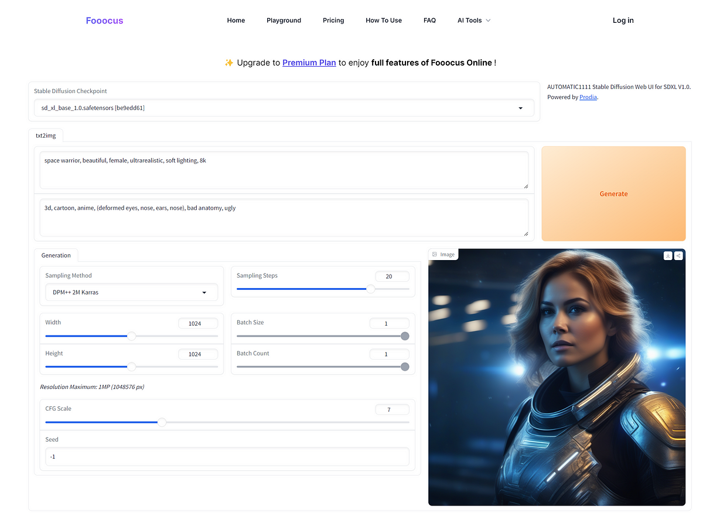The width and height of the screenshot is (703, 516).
Task: Open the Premium Plan link
Action: pos(309,63)
